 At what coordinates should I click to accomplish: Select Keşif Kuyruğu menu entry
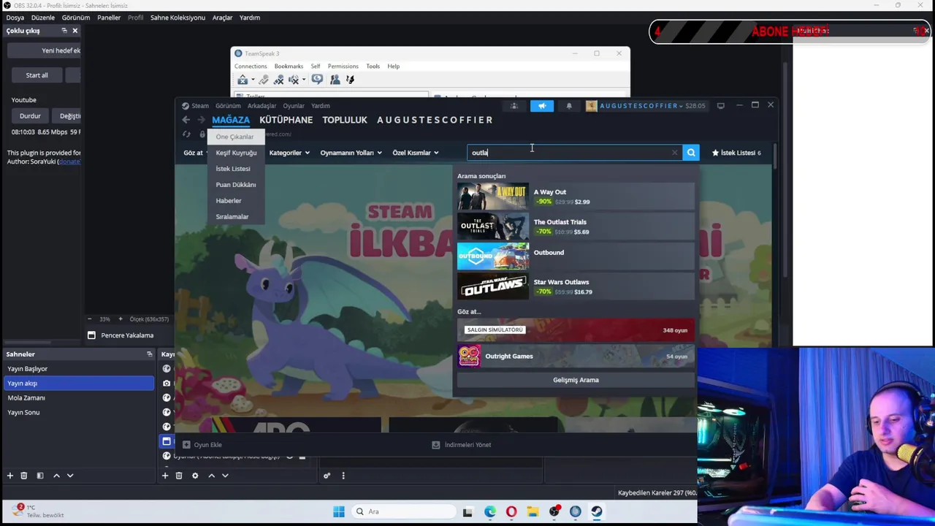tap(236, 153)
